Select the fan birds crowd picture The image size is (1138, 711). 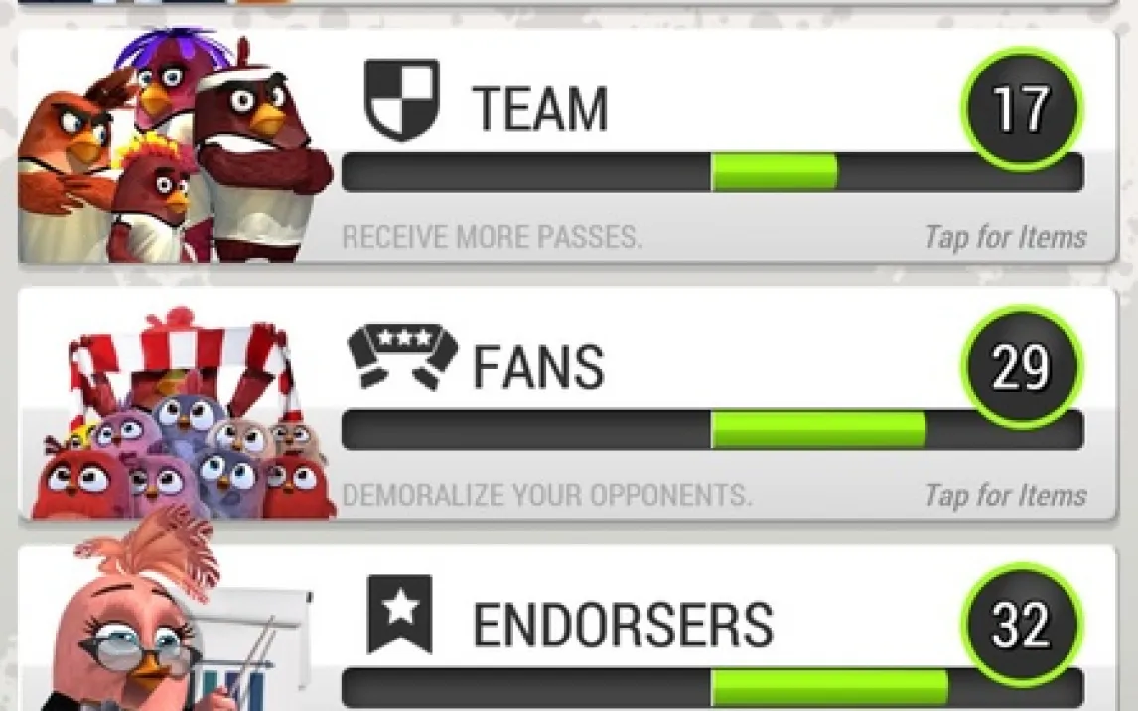coord(185,413)
